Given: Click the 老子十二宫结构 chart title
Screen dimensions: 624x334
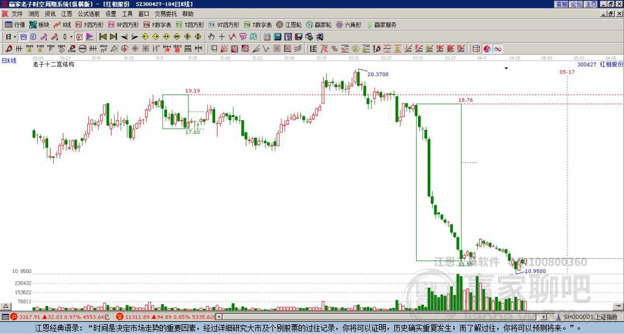Looking at the screenshot, I should click(x=54, y=64).
